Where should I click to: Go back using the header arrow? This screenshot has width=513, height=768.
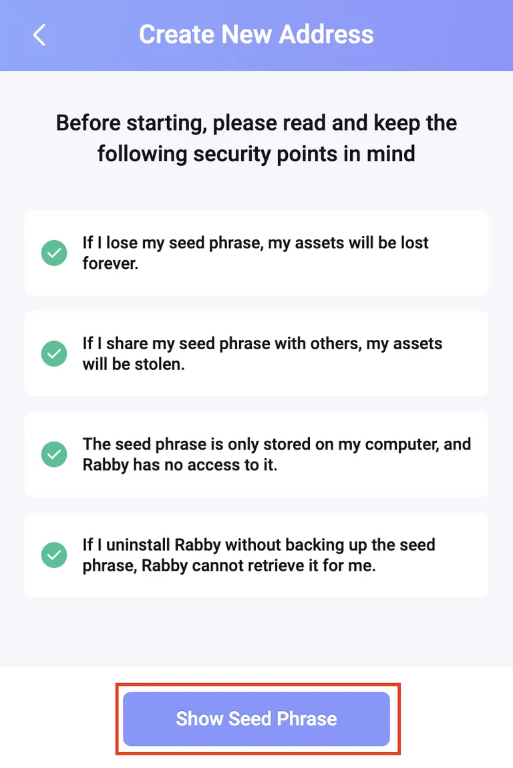(39, 35)
